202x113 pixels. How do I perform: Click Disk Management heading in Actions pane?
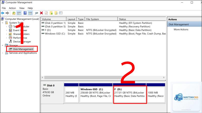pos(185,24)
